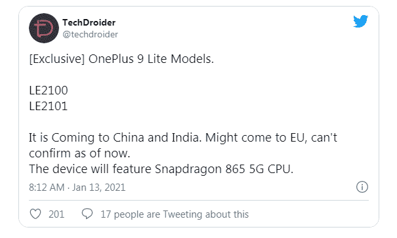Click the 8:12 AM timestamp
Viewport: 397px width, 238px height.
pyautogui.click(x=47, y=188)
